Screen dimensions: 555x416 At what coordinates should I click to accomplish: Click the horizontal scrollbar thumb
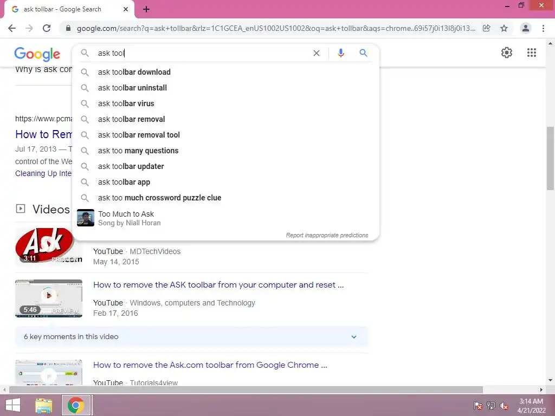pyautogui.click(x=246, y=389)
